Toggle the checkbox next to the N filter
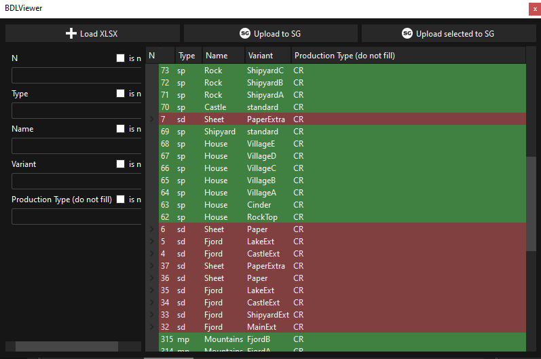This screenshot has height=359, width=541. click(x=120, y=58)
